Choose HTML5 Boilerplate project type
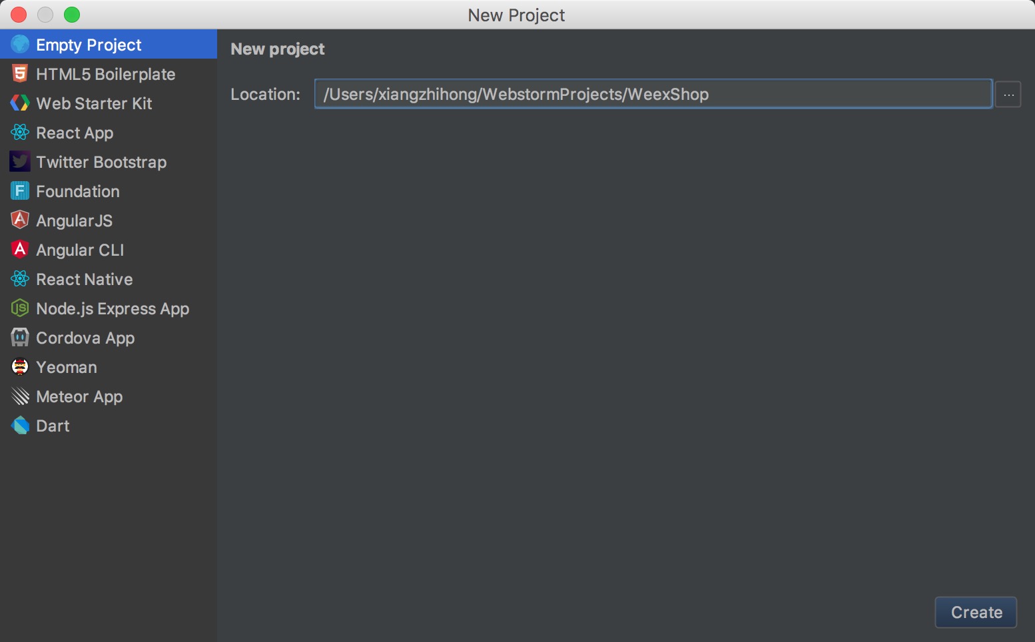The width and height of the screenshot is (1035, 642). click(x=106, y=74)
